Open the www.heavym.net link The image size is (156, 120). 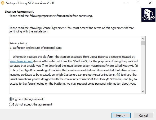(x=21, y=61)
